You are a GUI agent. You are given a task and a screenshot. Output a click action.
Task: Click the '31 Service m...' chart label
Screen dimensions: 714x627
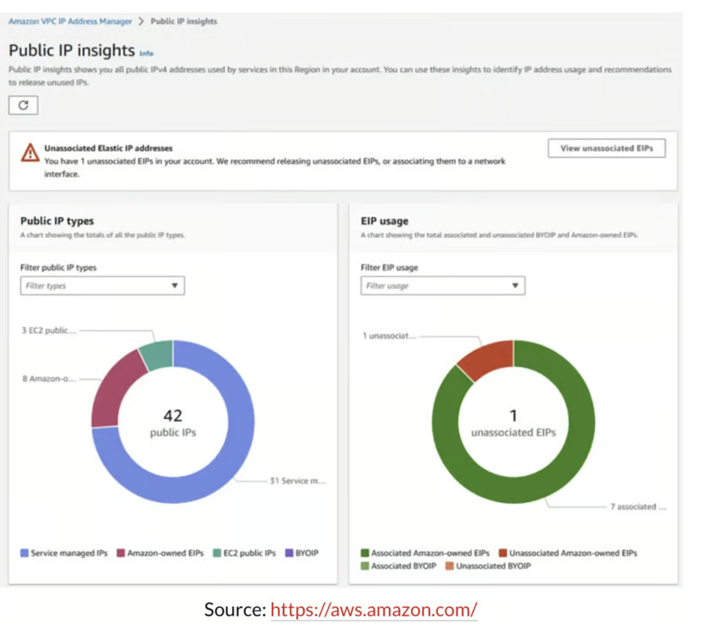coord(297,481)
